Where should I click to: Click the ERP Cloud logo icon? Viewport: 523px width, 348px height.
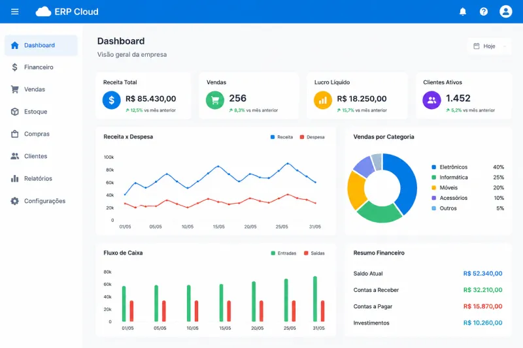point(43,12)
